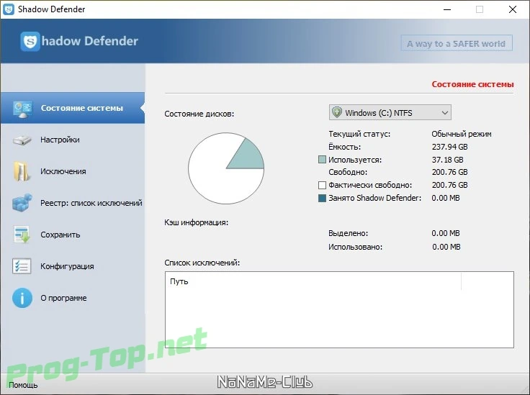The image size is (530, 395).
Task: Click the Текущий статус label
Action: click(x=359, y=134)
